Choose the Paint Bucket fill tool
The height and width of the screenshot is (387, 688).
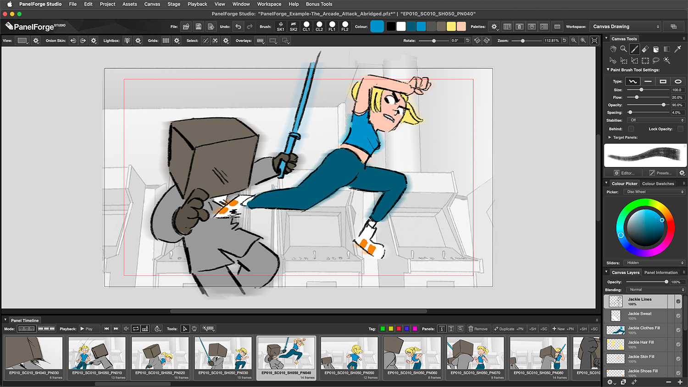656,49
